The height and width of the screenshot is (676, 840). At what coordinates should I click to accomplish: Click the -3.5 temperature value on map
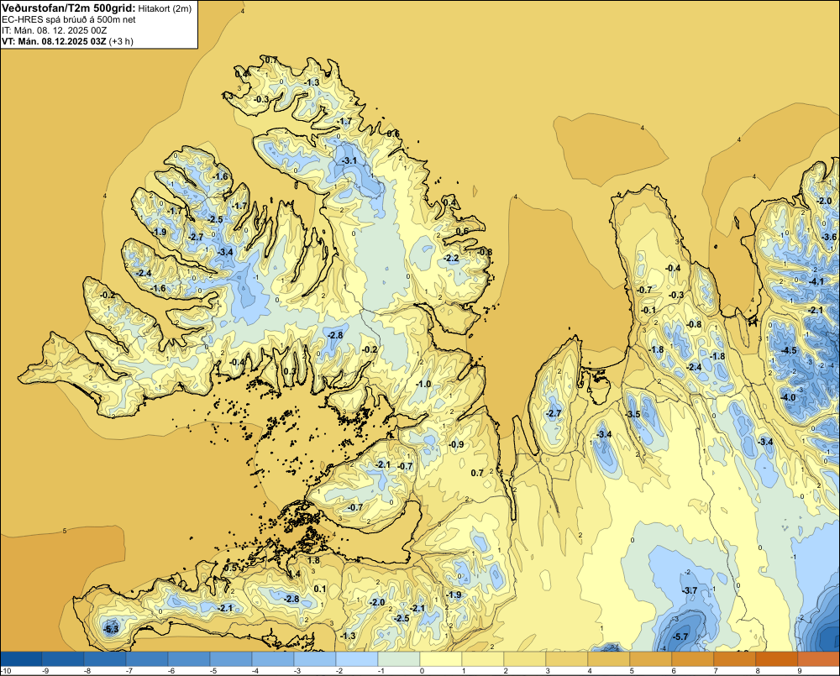(633, 414)
